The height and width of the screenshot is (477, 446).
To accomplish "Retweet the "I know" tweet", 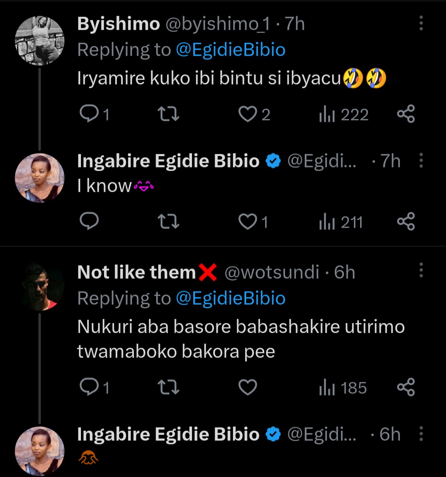I will point(168,222).
